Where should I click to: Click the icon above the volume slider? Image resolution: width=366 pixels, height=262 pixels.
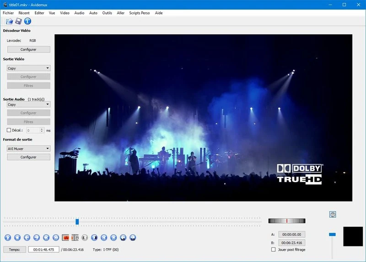click(x=333, y=214)
